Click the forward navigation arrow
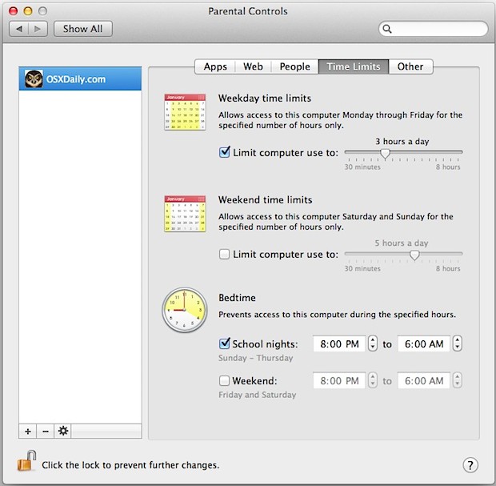The height and width of the screenshot is (486, 496). (38, 29)
